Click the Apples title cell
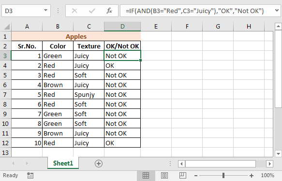Viewport: 282px width, 181px height. pos(76,36)
